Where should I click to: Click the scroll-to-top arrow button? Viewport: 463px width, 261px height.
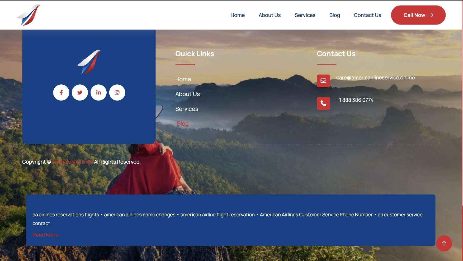(444, 243)
